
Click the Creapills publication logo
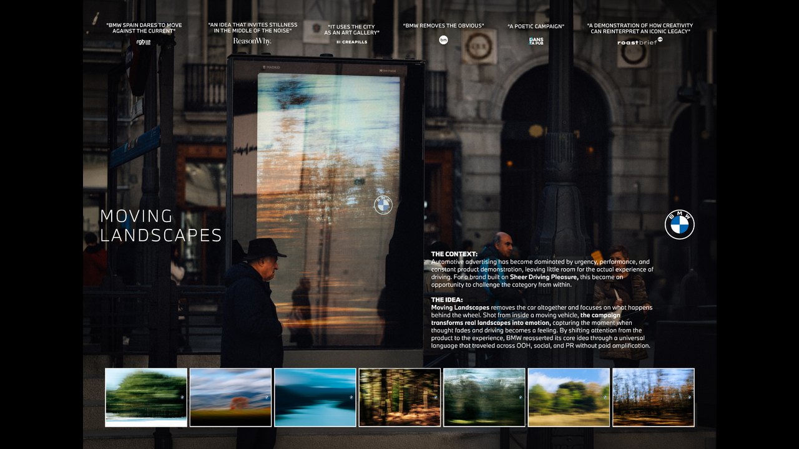[x=352, y=42]
